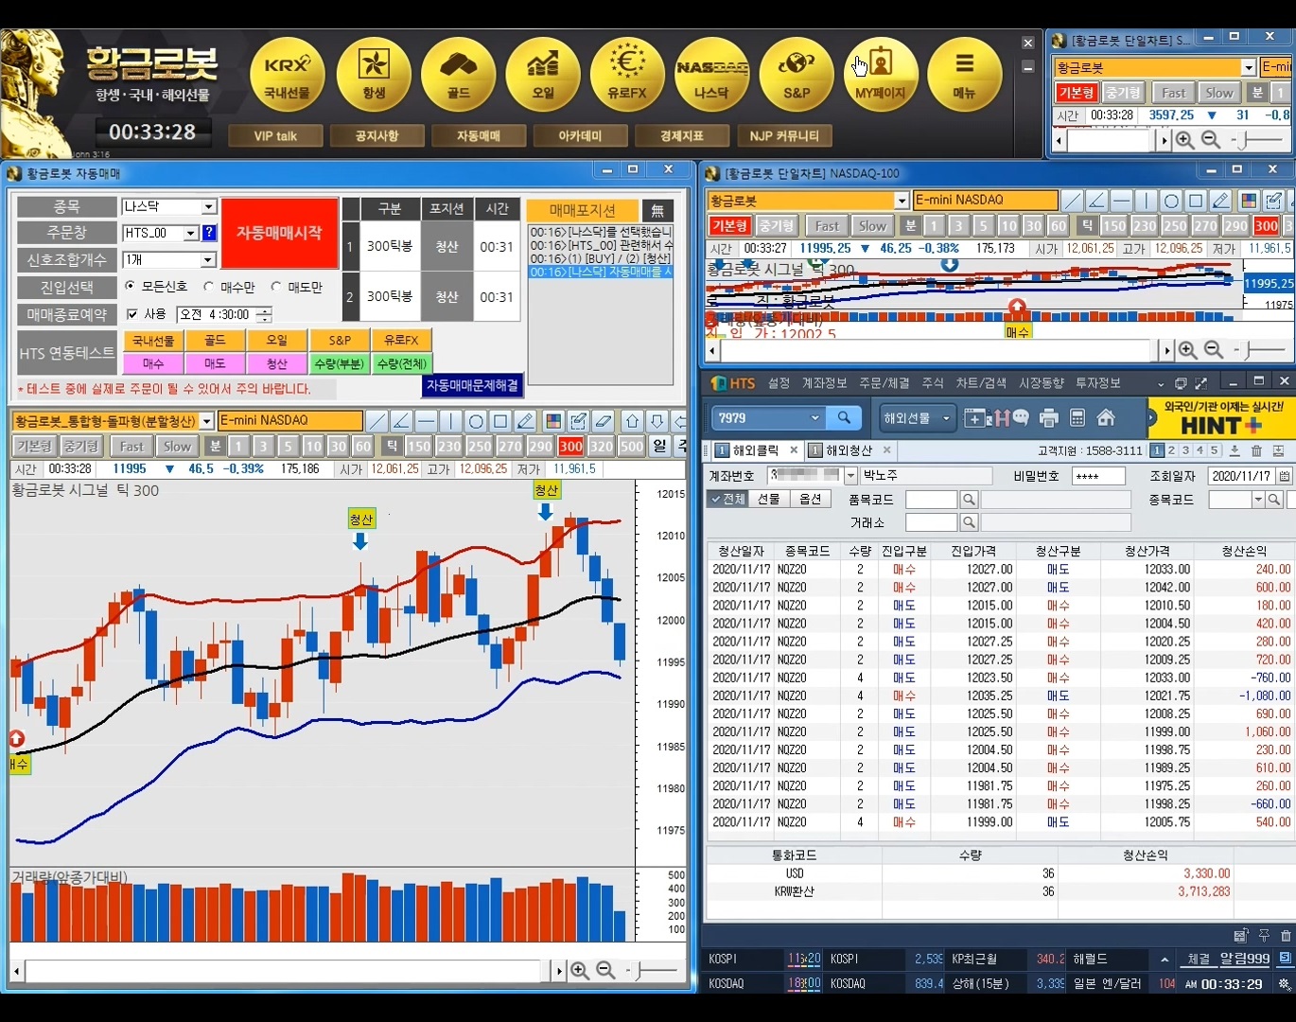Image resolution: width=1296 pixels, height=1022 pixels.
Task: Open 설정 menu in HTS
Action: [779, 383]
